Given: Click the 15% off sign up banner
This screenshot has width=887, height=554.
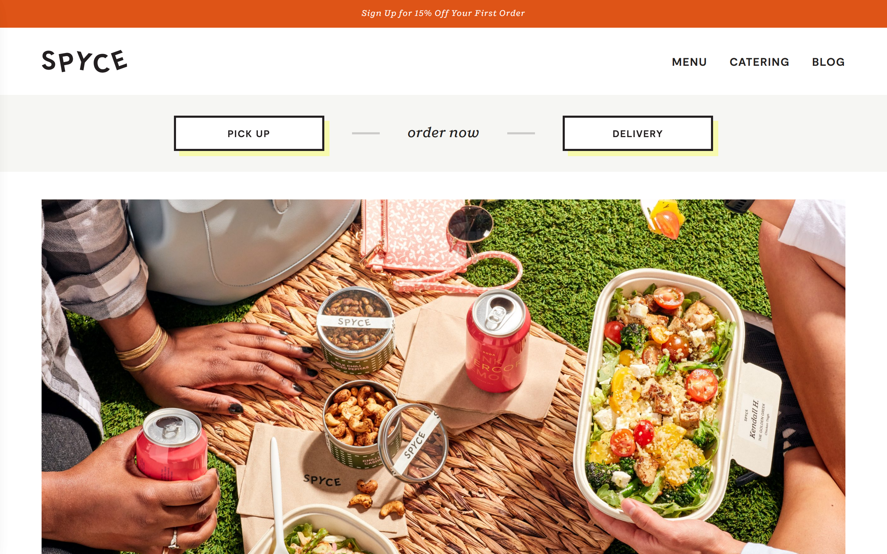Looking at the screenshot, I should [443, 14].
